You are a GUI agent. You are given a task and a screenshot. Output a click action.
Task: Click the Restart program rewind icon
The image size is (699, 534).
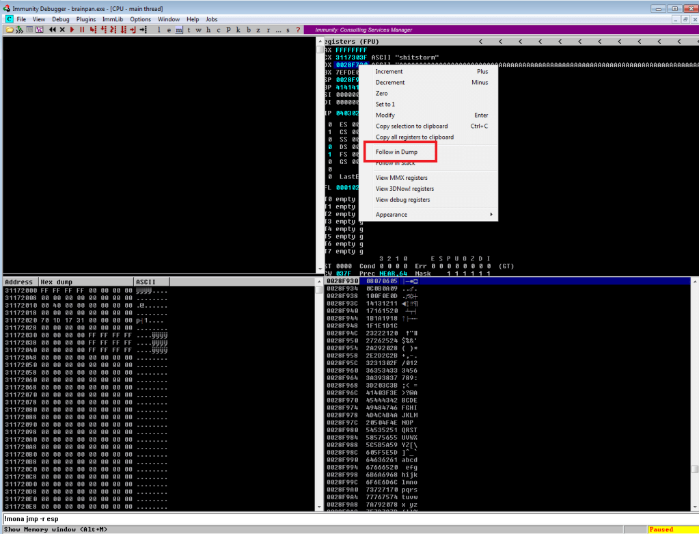[53, 30]
